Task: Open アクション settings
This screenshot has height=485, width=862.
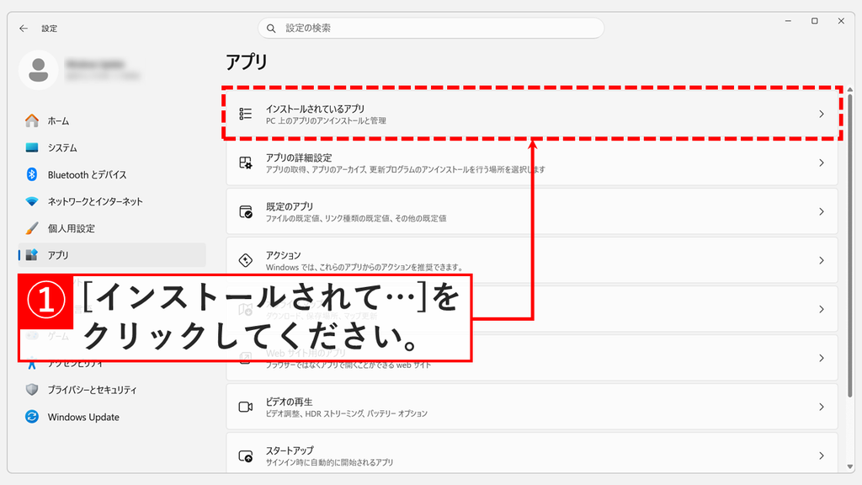Action: coord(532,260)
